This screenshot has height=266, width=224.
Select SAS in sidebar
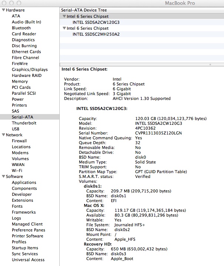(16, 111)
